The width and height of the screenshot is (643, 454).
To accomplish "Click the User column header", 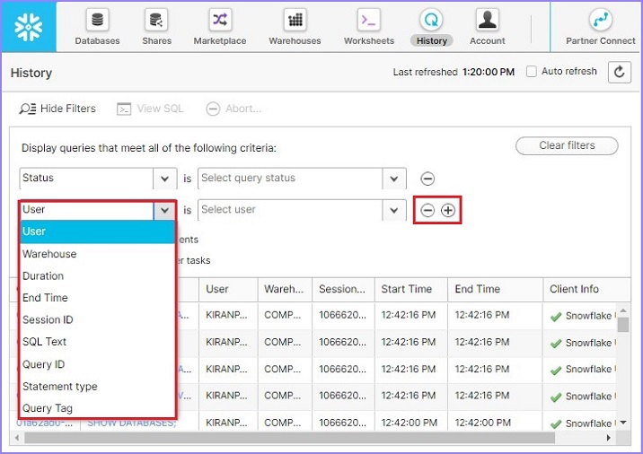I will pos(228,289).
